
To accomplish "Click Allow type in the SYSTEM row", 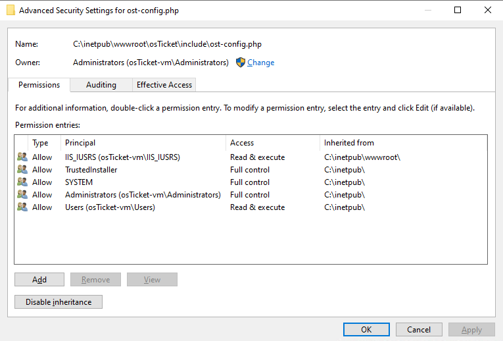I will 42,182.
